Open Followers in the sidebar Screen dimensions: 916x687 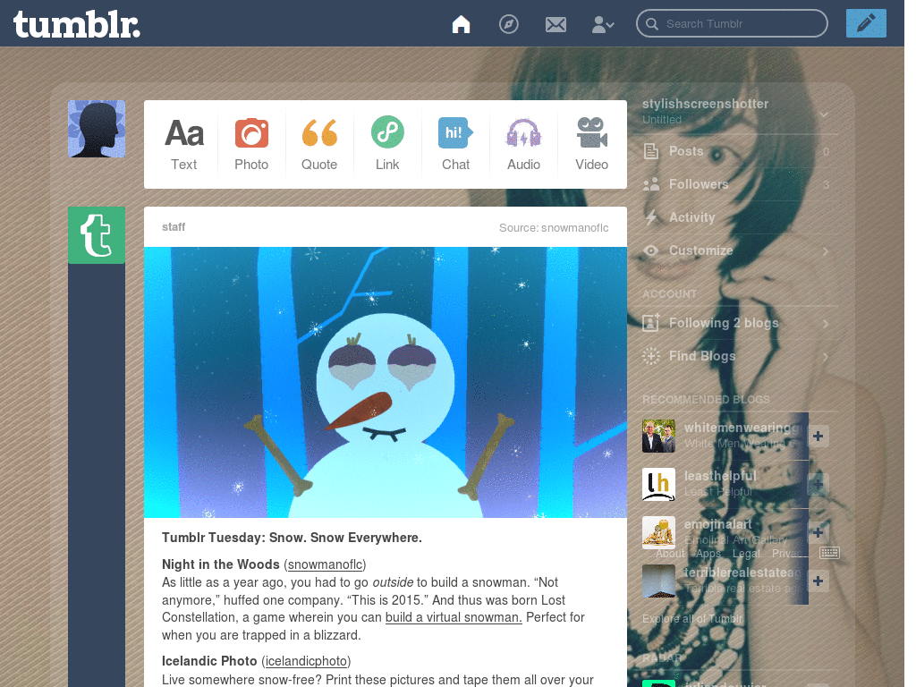[740, 184]
